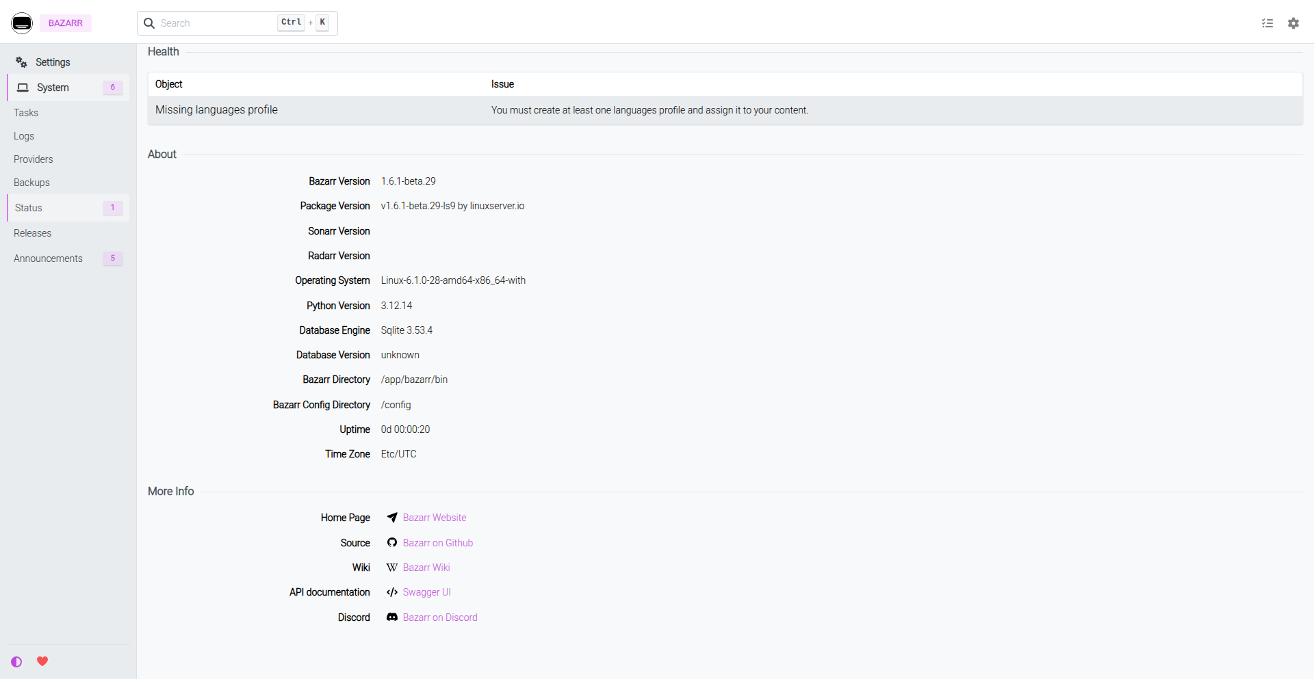1314x679 pixels.
Task: Click the /app/bazarr/bin directory value
Action: point(415,380)
